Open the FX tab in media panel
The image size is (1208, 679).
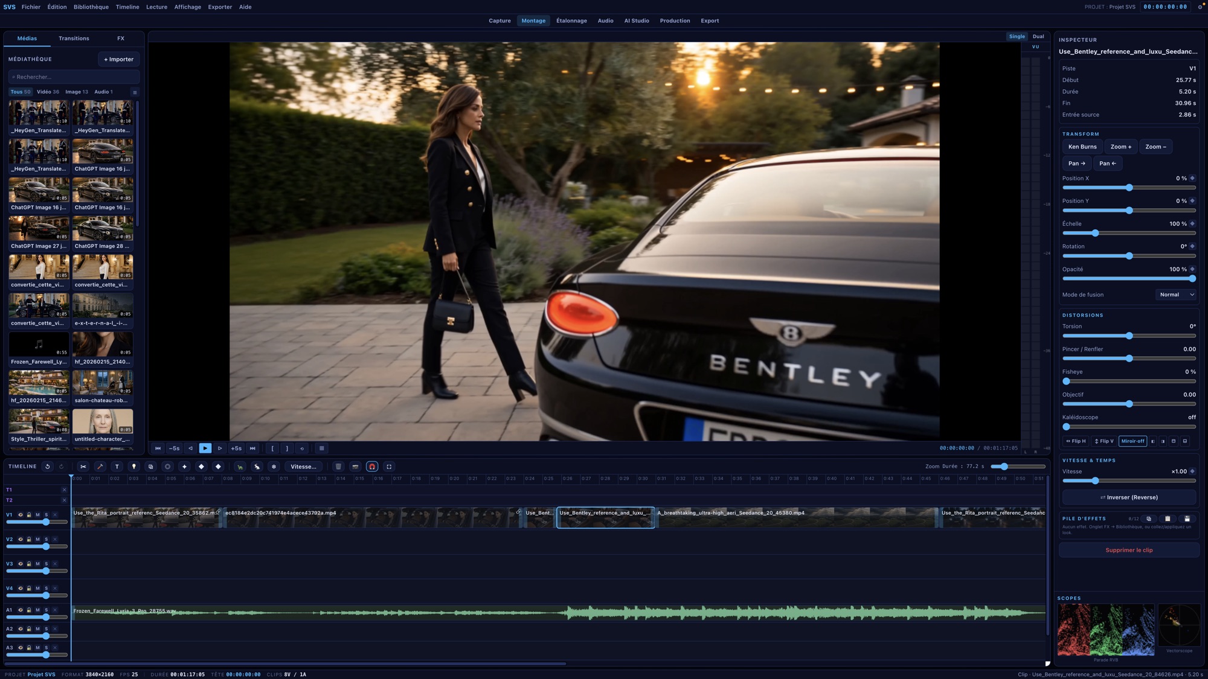(x=121, y=39)
